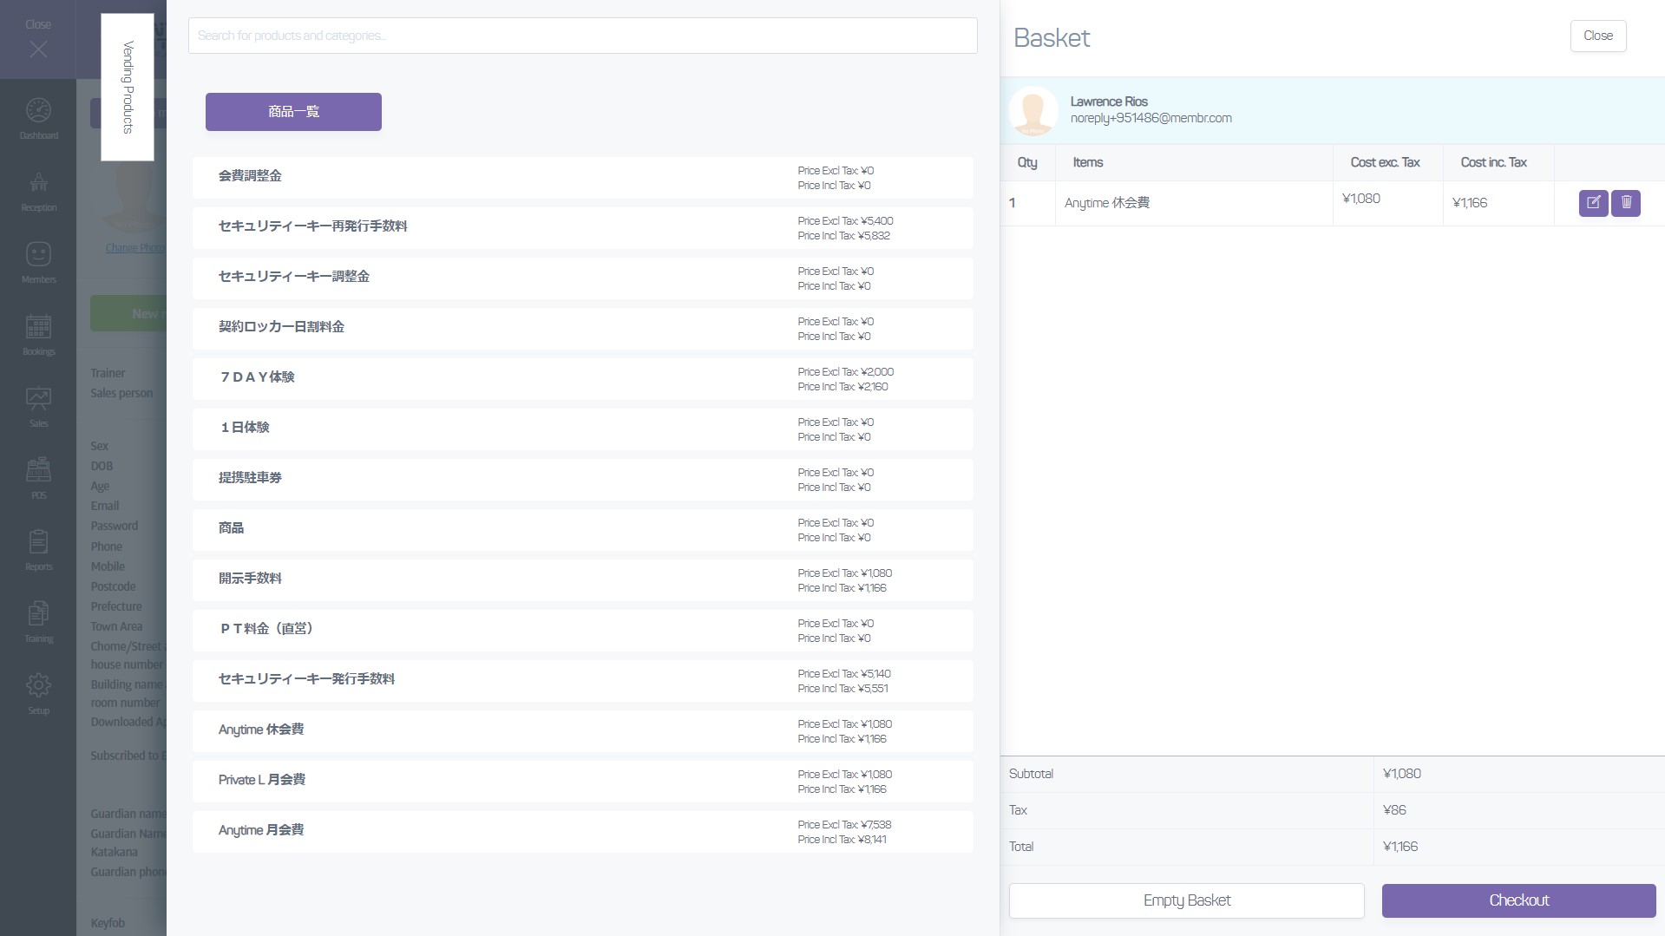Add product 会費調整金
Screen dimensions: 1665x936
[x=583, y=178]
